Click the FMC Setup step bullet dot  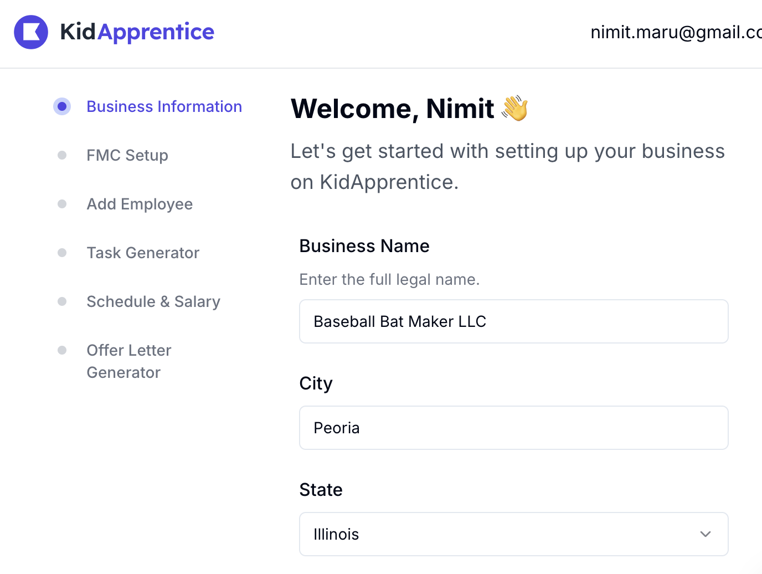tap(62, 155)
